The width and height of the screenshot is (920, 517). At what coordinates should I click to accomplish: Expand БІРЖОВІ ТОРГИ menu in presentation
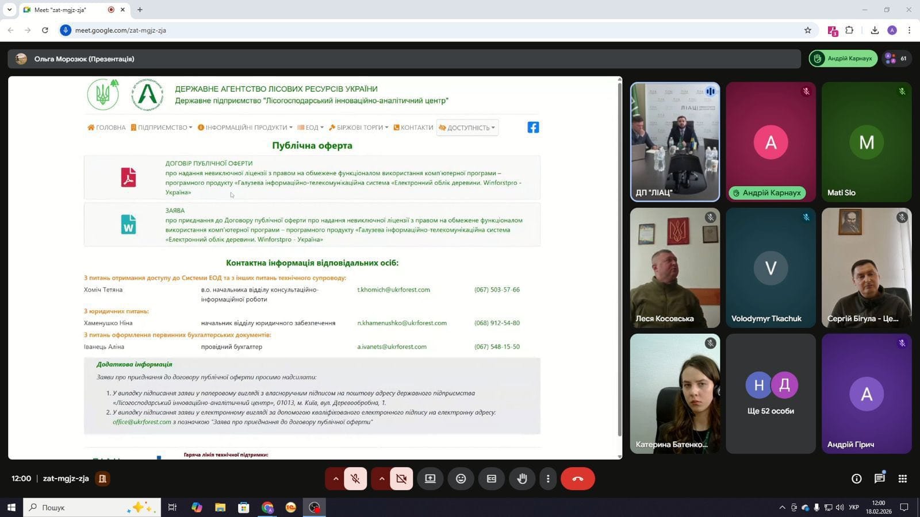point(359,128)
